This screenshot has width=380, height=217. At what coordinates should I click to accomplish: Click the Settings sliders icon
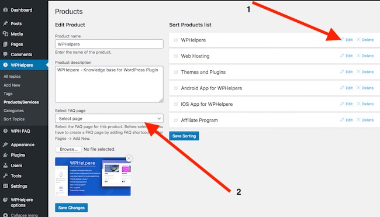(x=5, y=186)
